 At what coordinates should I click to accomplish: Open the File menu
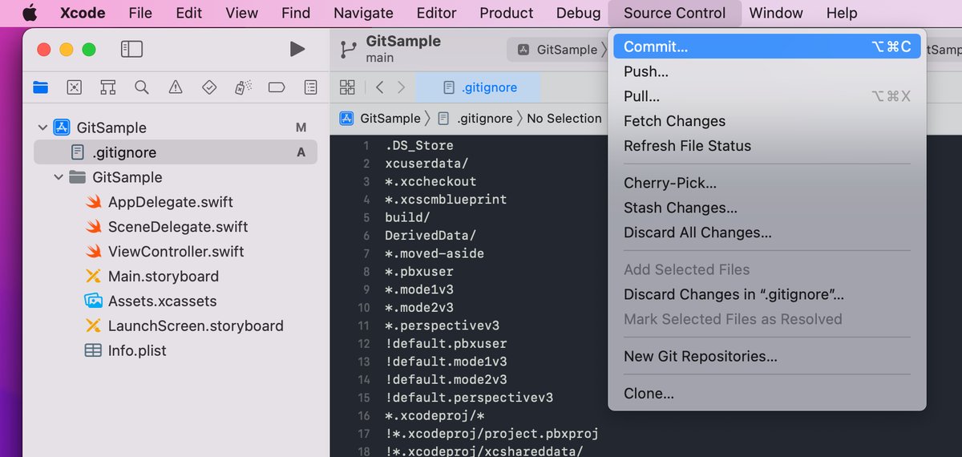[140, 13]
